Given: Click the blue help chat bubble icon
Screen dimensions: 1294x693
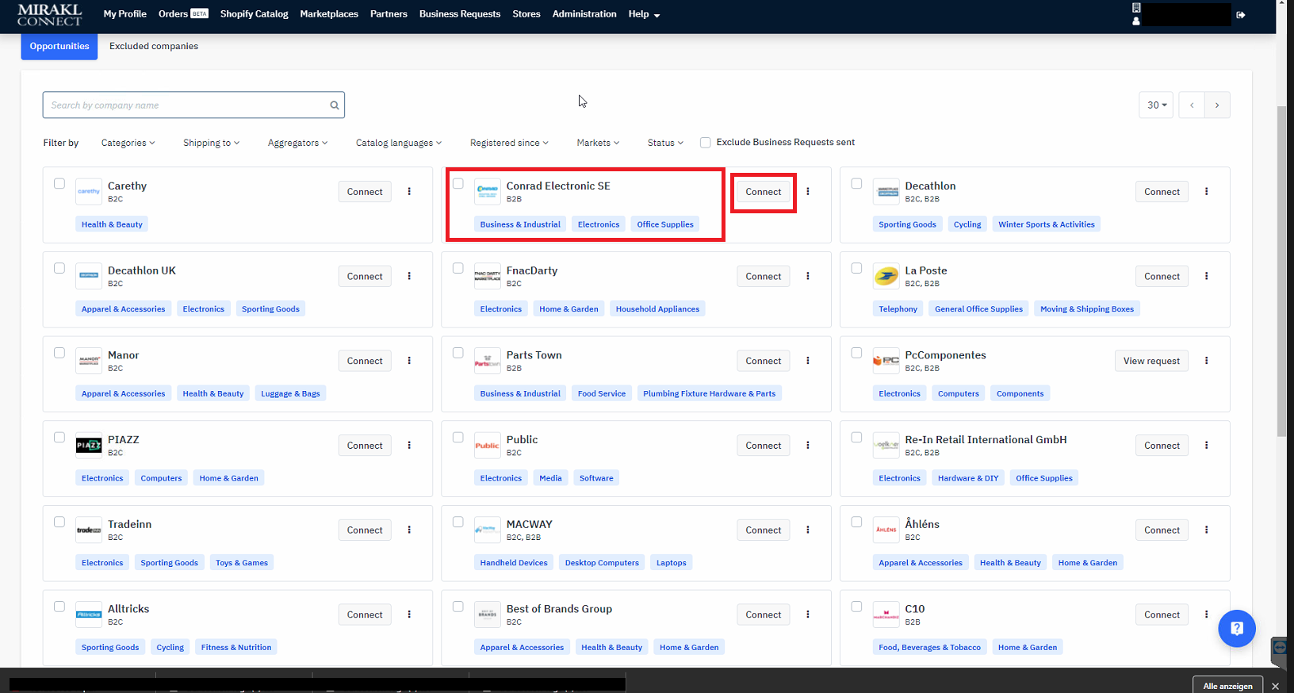Looking at the screenshot, I should point(1236,629).
